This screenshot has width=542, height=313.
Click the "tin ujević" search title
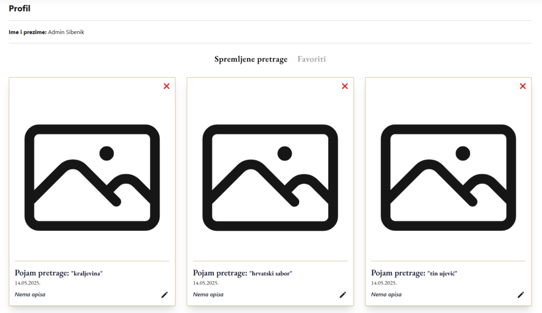[414, 273]
